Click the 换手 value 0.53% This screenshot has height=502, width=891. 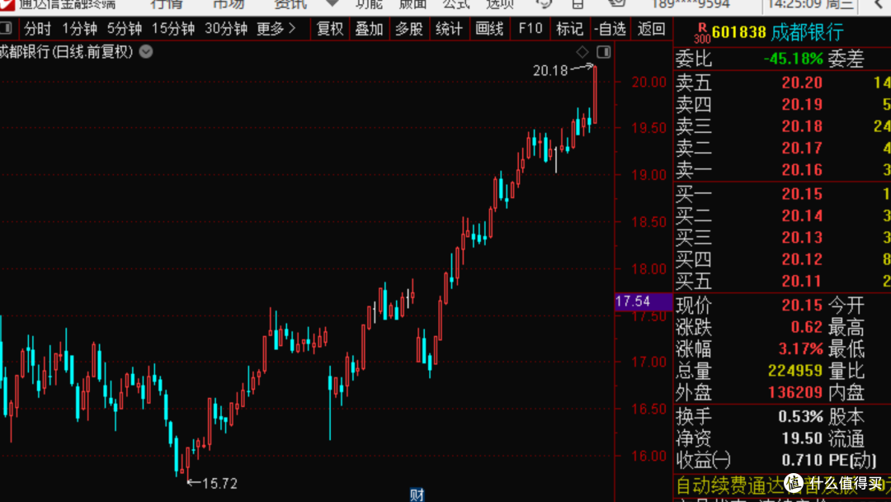click(800, 417)
